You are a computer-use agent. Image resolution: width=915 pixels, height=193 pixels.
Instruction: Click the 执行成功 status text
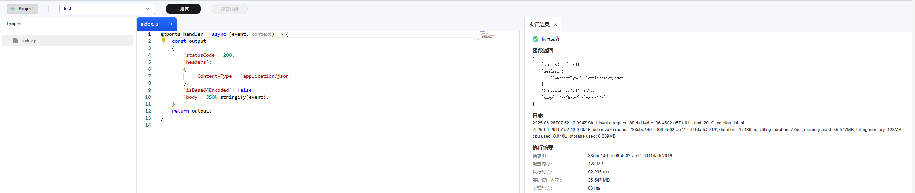(x=550, y=39)
